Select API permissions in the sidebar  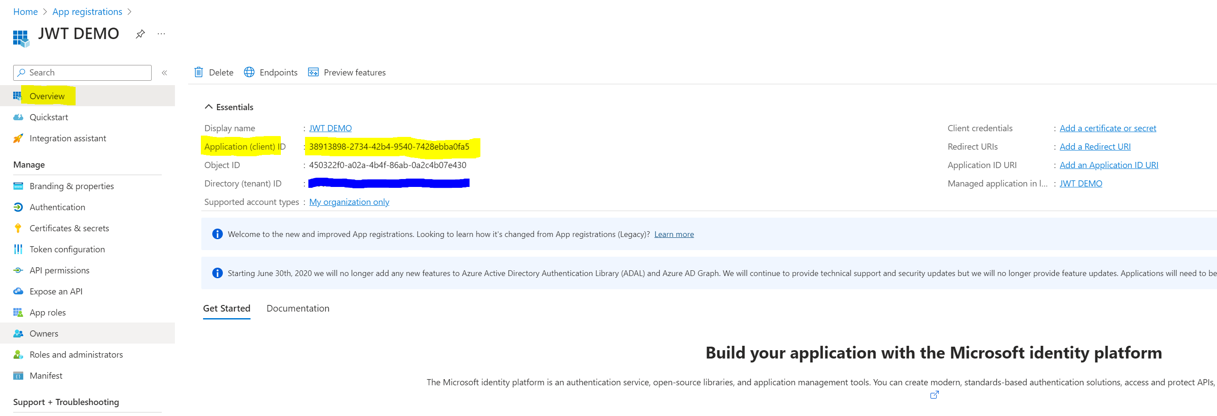click(x=59, y=270)
